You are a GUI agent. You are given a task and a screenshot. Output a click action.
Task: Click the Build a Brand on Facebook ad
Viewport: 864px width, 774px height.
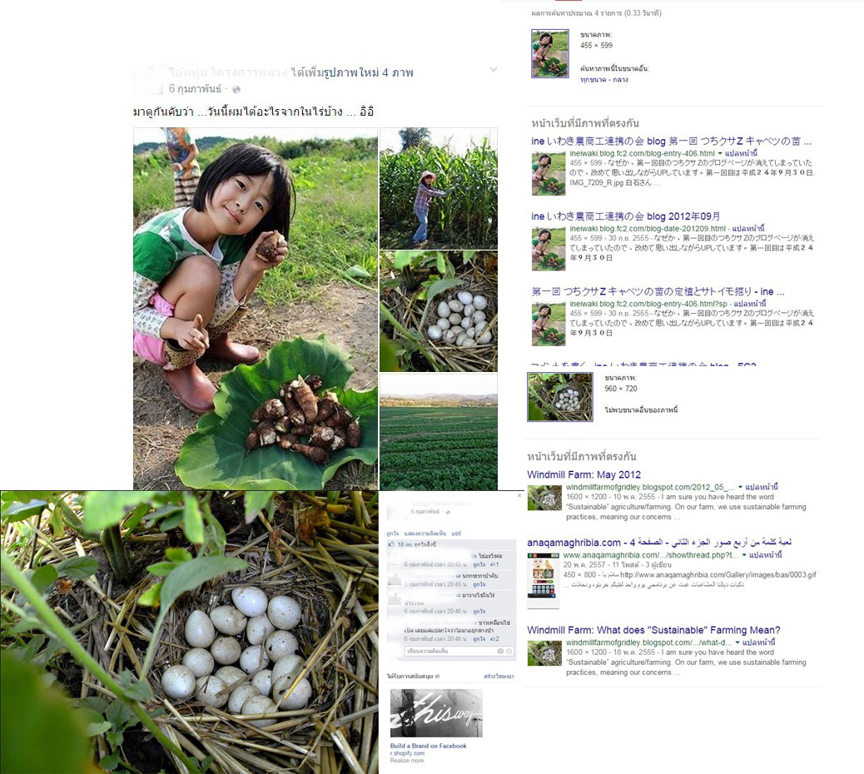[x=428, y=746]
